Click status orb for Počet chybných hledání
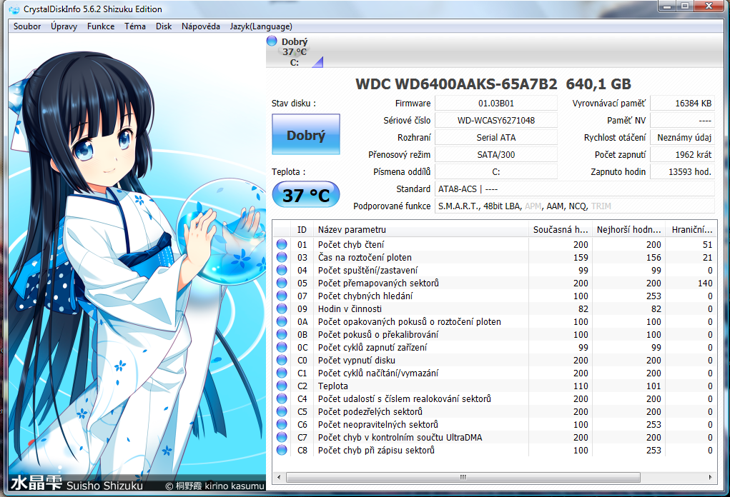Image resolution: width=730 pixels, height=497 pixels. click(x=282, y=296)
